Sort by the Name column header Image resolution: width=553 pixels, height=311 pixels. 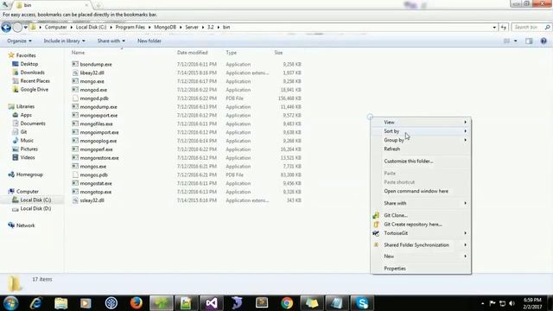point(78,53)
